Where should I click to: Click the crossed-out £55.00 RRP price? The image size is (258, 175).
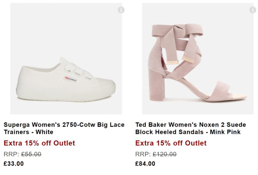31,154
